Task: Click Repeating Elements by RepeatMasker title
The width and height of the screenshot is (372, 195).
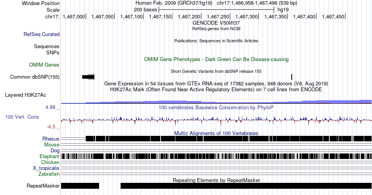Action: 216,180
